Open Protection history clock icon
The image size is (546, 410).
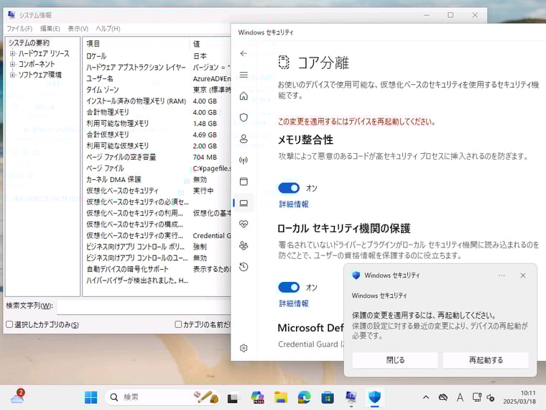(x=244, y=267)
